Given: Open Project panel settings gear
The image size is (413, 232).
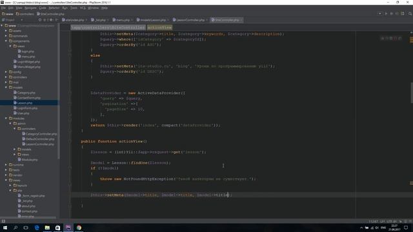Looking at the screenshot, I should tap(51, 20).
